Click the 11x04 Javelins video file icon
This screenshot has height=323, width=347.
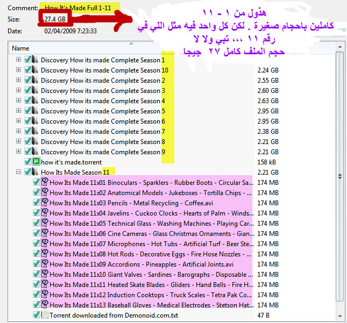coord(45,212)
